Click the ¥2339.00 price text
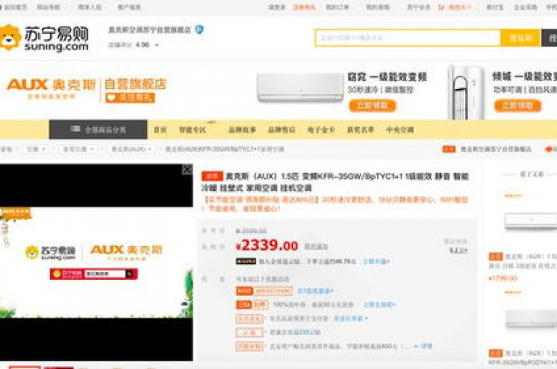 click(x=267, y=245)
